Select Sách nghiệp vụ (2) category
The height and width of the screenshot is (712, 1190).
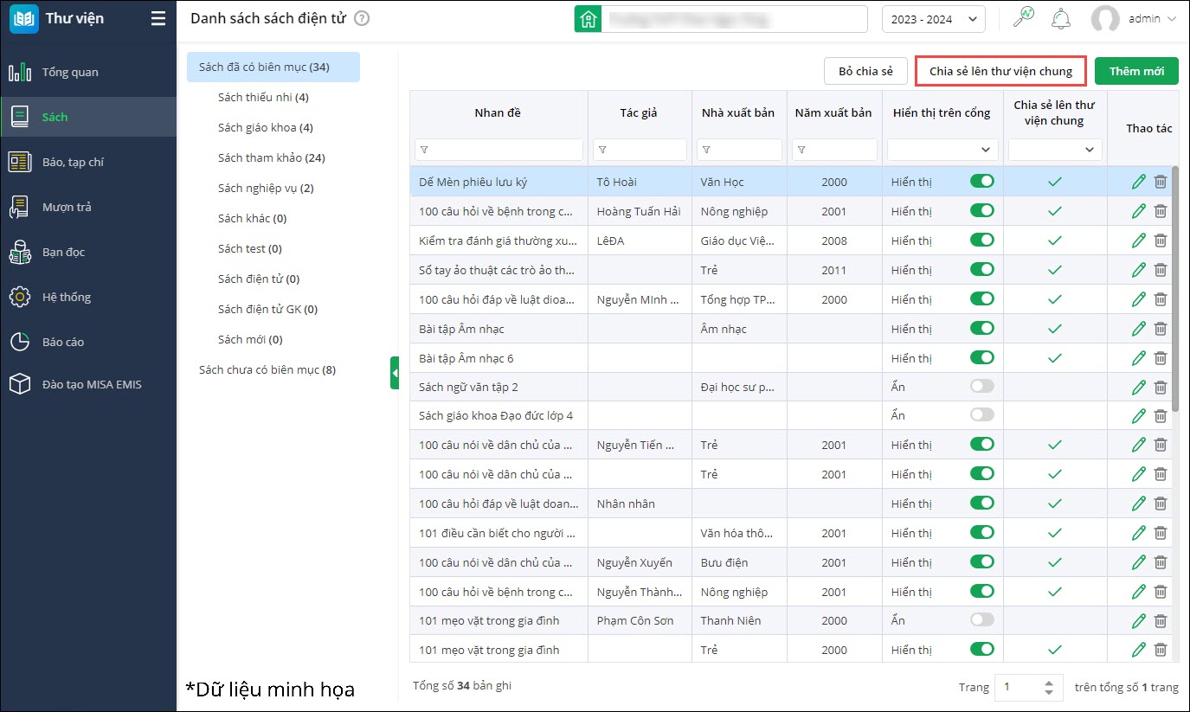[266, 188]
